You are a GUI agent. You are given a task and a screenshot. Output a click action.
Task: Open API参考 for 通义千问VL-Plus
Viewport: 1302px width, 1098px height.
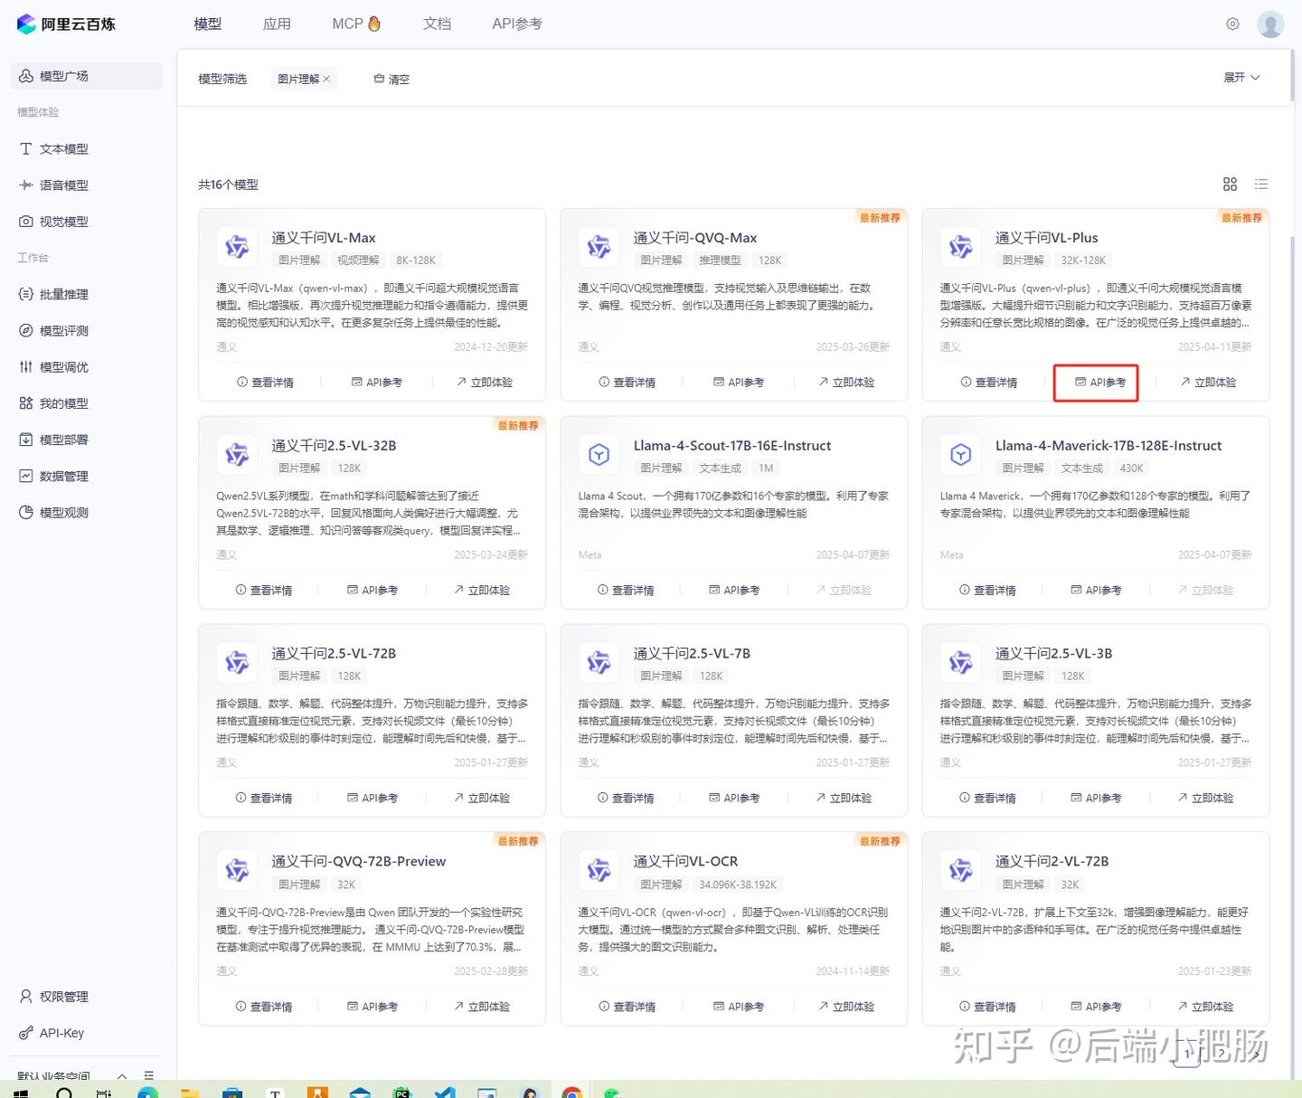pyautogui.click(x=1100, y=383)
